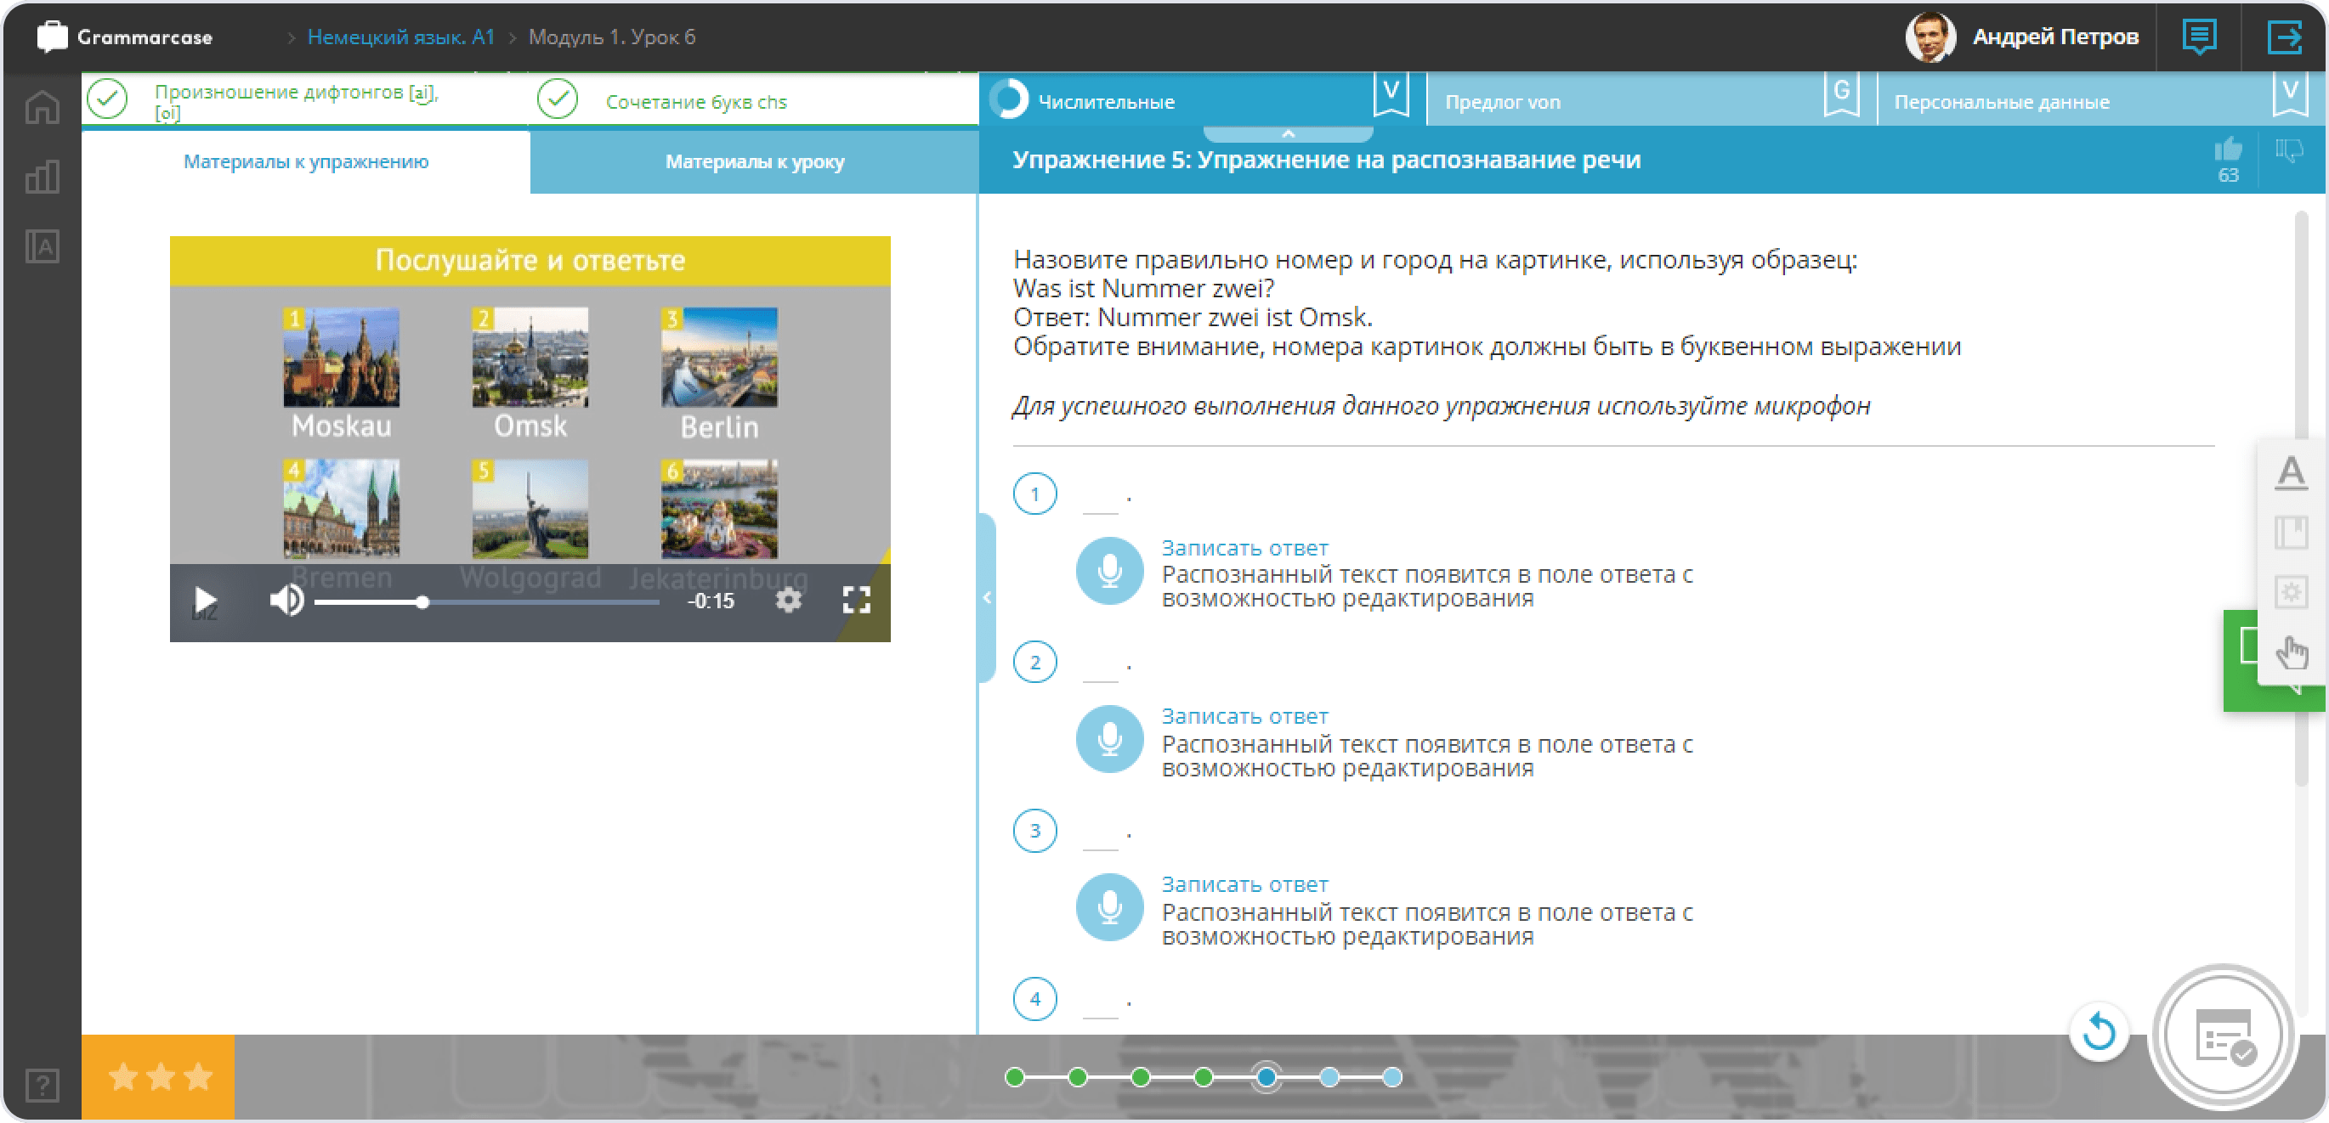Open the messages chat icon in header
The width and height of the screenshot is (2329, 1123).
point(2199,37)
